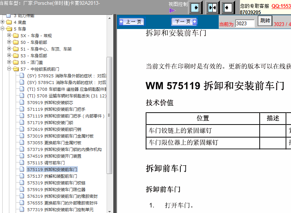Click document icon for (SY) 578925
The height and width of the screenshot is (213, 291).
(x=22, y=75)
